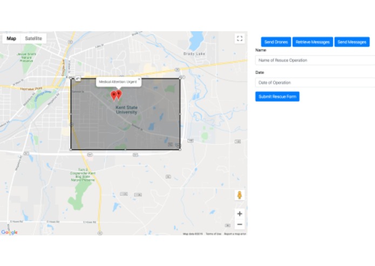Click the rectangle's bottom-right corner handle
This screenshot has width=375, height=266.
(x=180, y=150)
